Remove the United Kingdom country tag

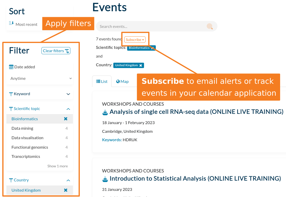(x=141, y=65)
